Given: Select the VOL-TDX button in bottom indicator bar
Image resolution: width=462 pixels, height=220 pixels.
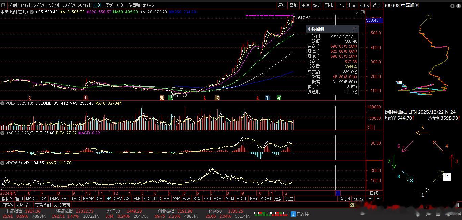Looking at the screenshot, I should [x=153, y=199].
